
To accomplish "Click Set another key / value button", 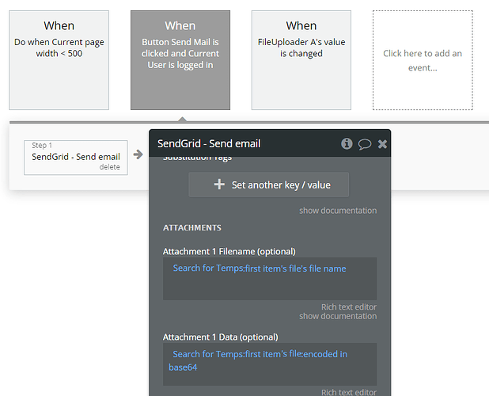I will pyautogui.click(x=268, y=185).
